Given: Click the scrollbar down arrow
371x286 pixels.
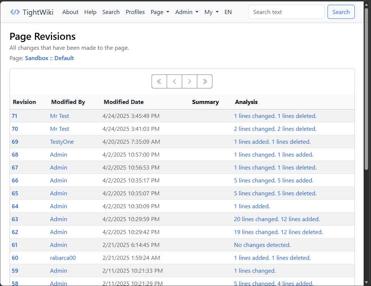Looking at the screenshot, I should click(x=367, y=282).
